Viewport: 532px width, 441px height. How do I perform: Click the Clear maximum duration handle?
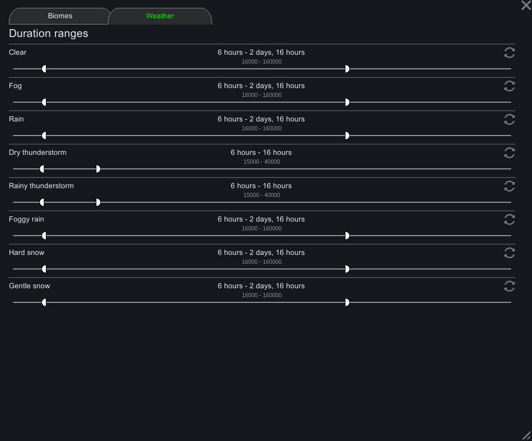[x=347, y=69]
